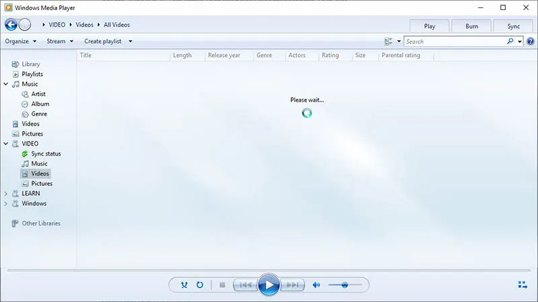Image resolution: width=538 pixels, height=302 pixels.
Task: Collapse the VIDEO device tree node
Action: pos(6,144)
